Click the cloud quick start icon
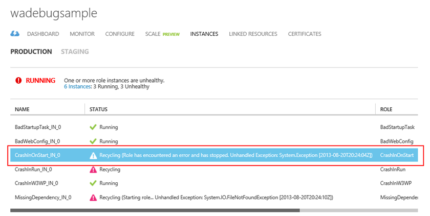The width and height of the screenshot is (430, 216). [15, 34]
